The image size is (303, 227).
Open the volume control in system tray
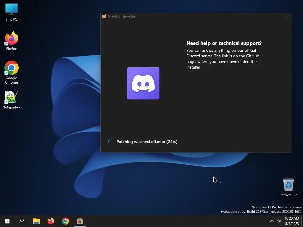[x=279, y=221]
